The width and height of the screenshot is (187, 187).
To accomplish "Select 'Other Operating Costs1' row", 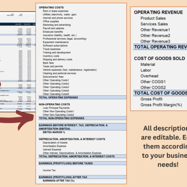I will [x=56, y=80].
